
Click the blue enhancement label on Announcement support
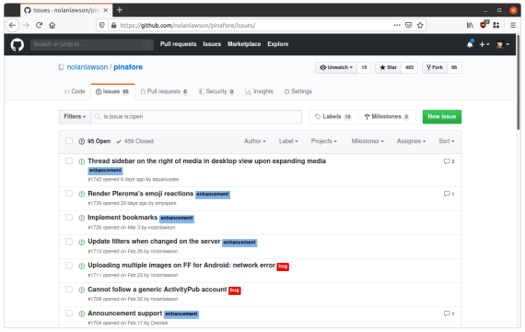[181, 314]
